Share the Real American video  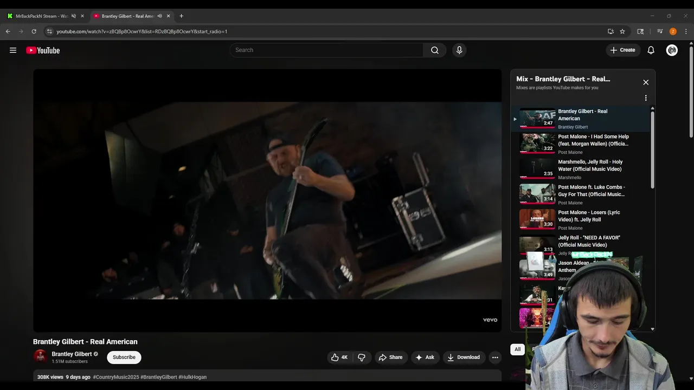click(391, 357)
